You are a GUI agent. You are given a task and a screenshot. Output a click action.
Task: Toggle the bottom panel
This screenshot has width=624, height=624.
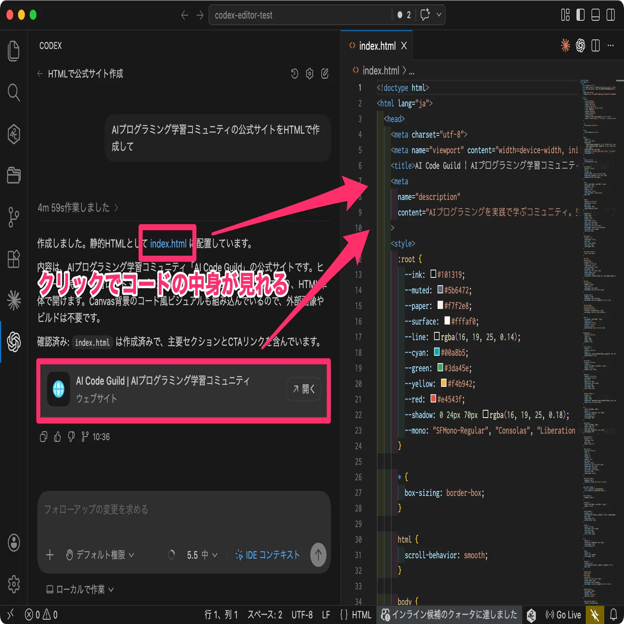[x=596, y=15]
